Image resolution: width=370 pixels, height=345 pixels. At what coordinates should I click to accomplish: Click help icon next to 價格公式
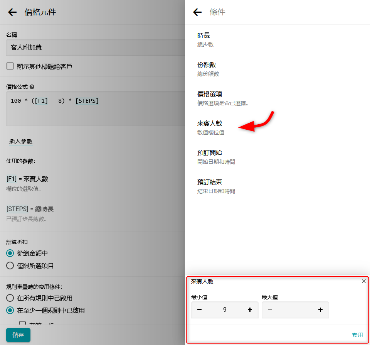(x=32, y=87)
